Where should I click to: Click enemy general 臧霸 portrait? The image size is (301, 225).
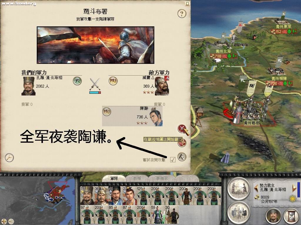pyautogui.click(x=162, y=86)
